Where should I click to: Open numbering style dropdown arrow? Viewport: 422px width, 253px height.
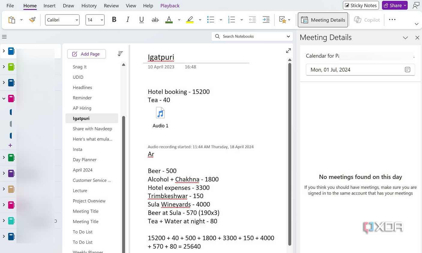242,20
